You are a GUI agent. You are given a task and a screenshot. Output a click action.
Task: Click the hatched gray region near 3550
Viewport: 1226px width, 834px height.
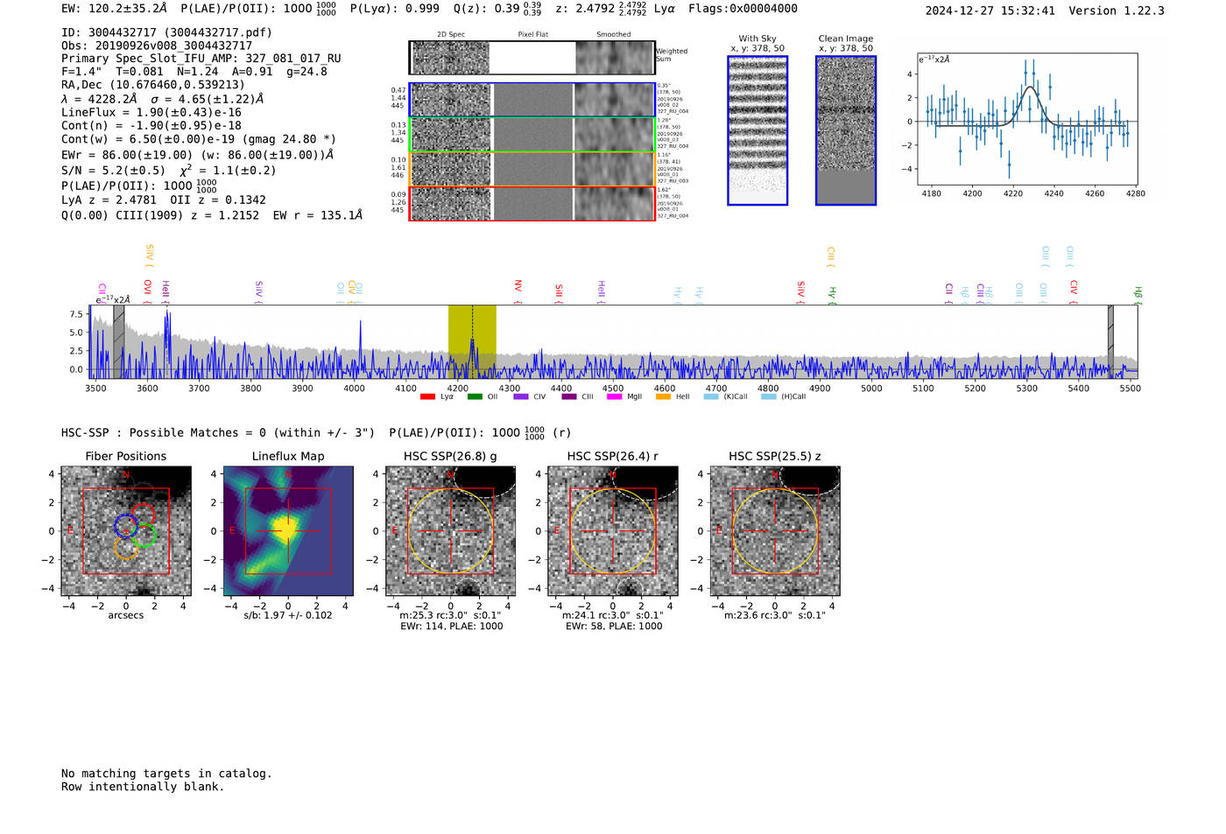coord(118,341)
